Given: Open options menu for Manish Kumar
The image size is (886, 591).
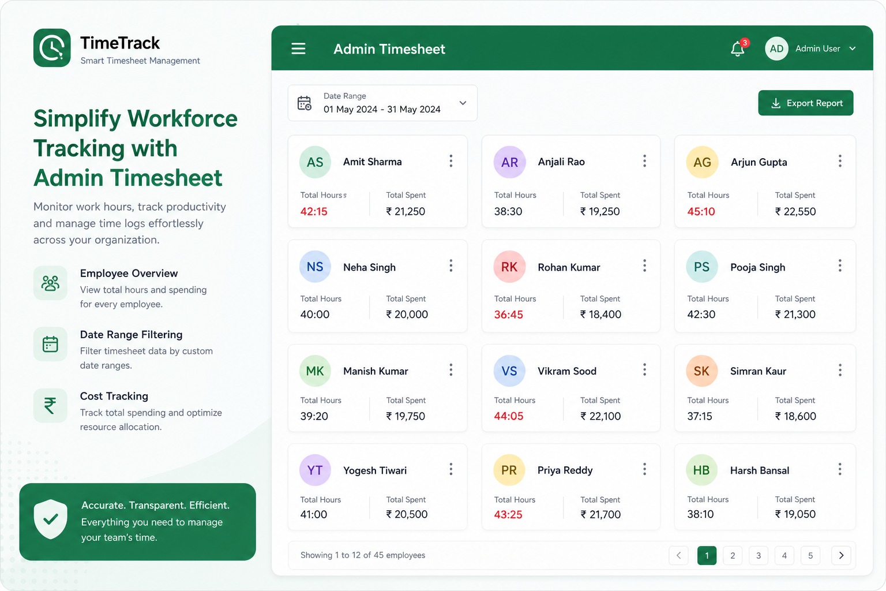Looking at the screenshot, I should 450,370.
